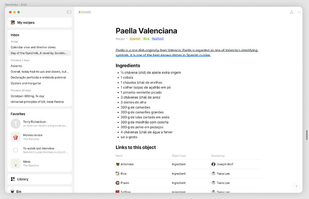Open the Rice linked object row
This screenshot has width=309, height=199.
[x=189, y=173]
